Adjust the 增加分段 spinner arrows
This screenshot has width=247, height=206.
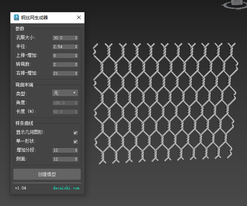[x=76, y=150]
